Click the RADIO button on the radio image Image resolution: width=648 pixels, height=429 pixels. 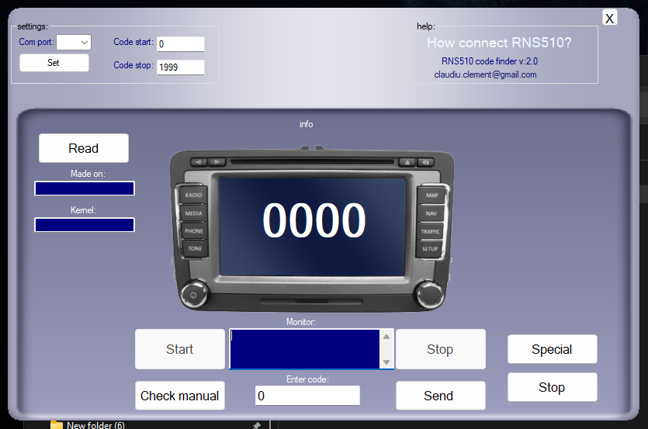pyautogui.click(x=193, y=195)
